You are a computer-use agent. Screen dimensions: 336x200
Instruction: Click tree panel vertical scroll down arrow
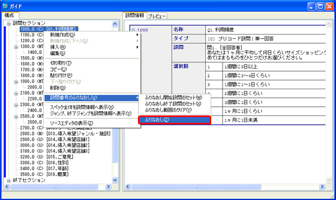tap(115, 180)
